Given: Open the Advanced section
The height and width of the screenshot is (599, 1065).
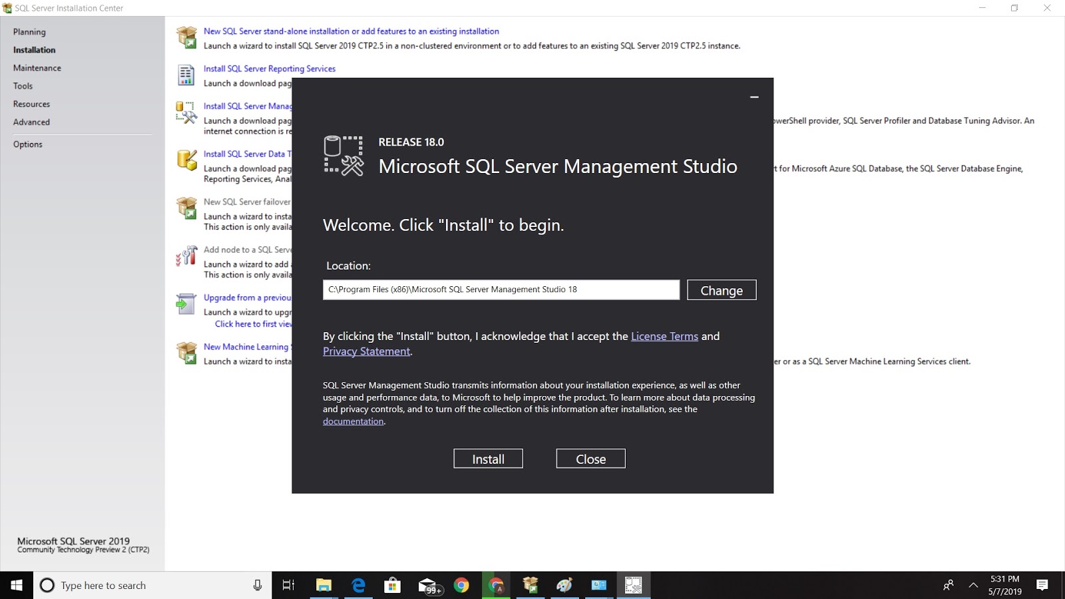Looking at the screenshot, I should pyautogui.click(x=31, y=122).
